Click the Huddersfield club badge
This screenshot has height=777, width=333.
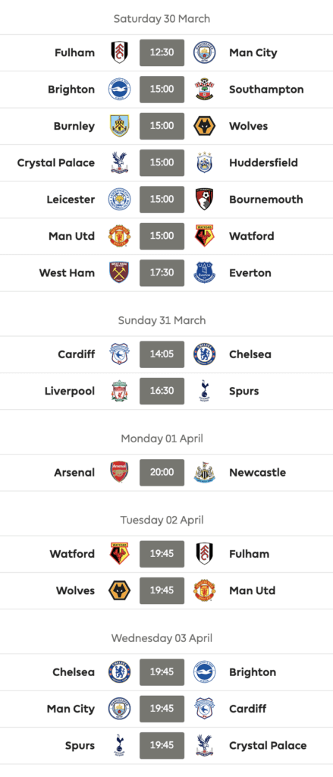(x=204, y=162)
